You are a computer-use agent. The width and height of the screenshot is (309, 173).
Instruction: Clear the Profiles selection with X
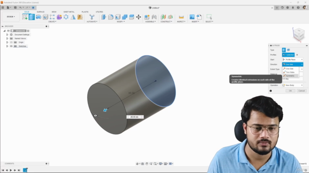pos(297,55)
